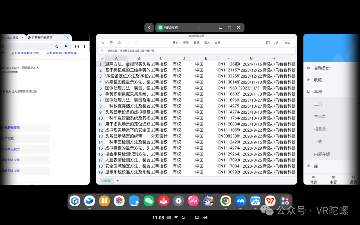The height and width of the screenshot is (225, 360).
Task: Open a new tab with Chrome's plus button
Action: point(76,38)
